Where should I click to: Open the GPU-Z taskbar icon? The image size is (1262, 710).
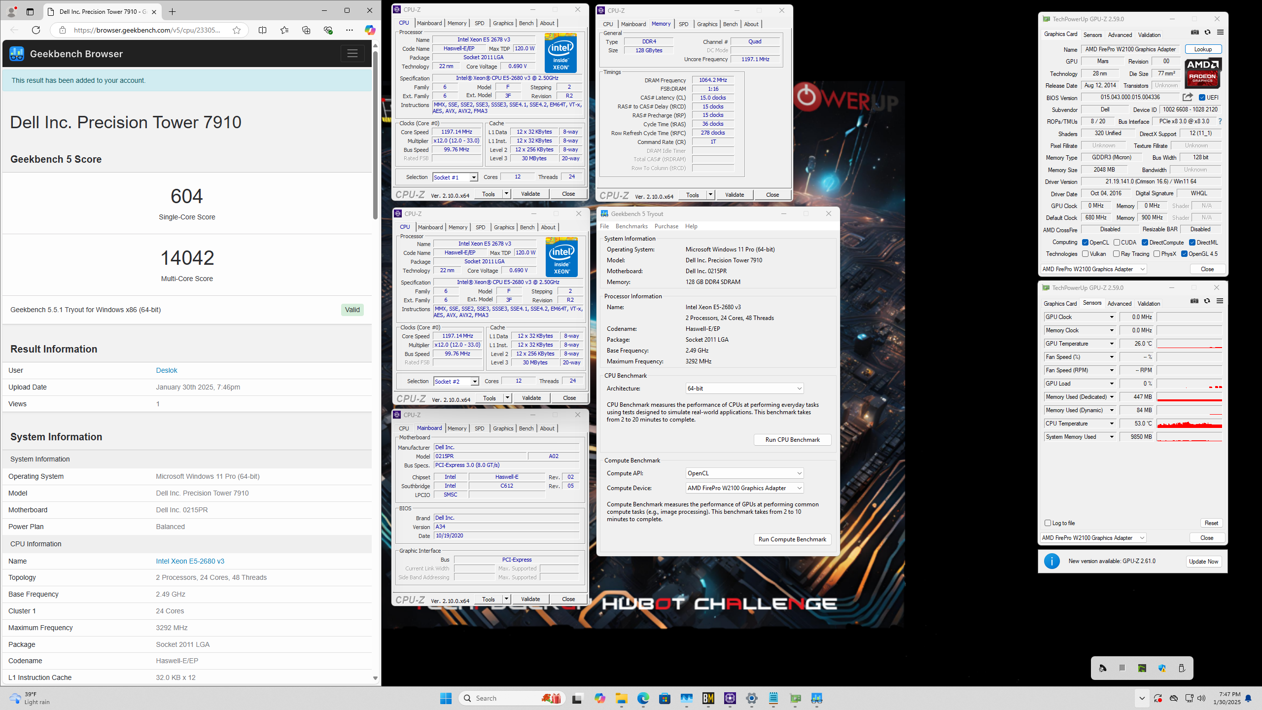pos(795,698)
